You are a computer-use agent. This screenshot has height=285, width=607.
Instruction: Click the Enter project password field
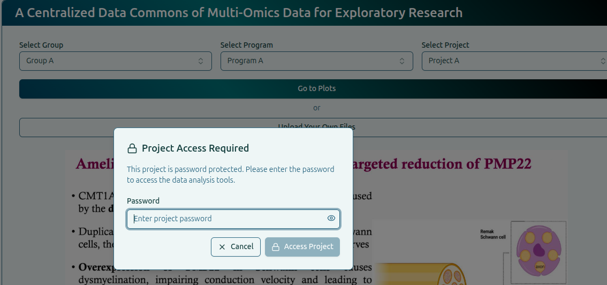[x=233, y=219]
